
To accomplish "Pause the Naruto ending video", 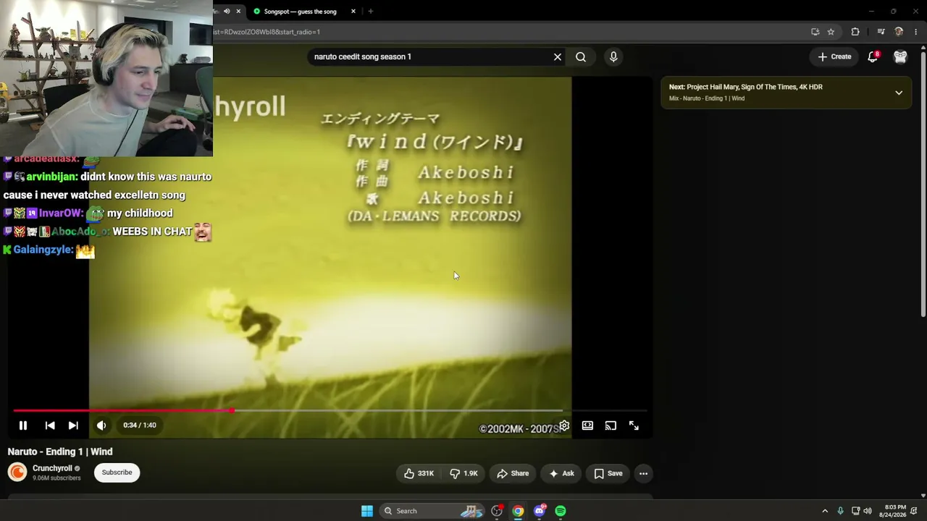I will click(23, 425).
